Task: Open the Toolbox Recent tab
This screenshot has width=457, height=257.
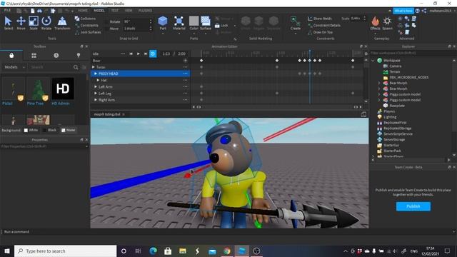Action: (x=56, y=56)
